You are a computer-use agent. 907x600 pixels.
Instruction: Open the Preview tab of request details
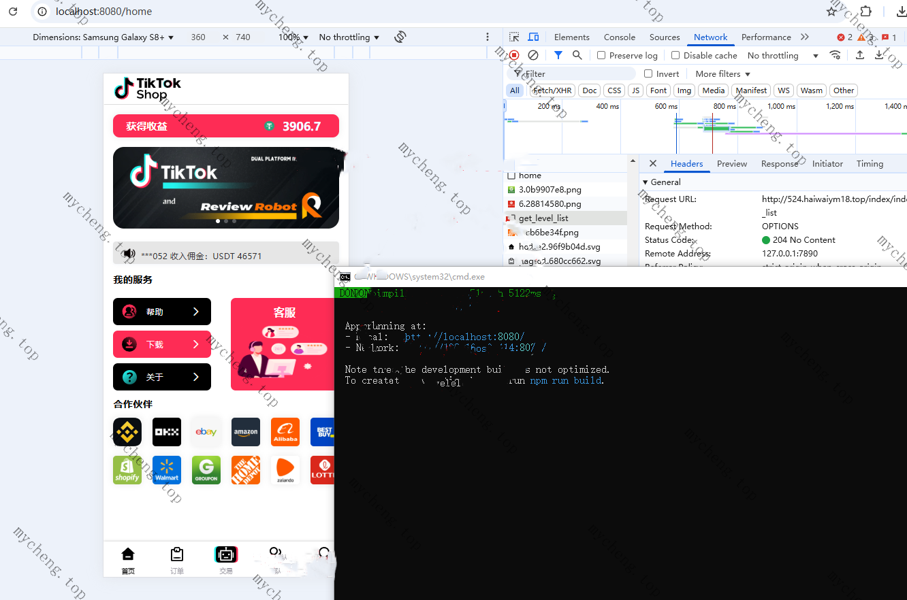pyautogui.click(x=732, y=164)
